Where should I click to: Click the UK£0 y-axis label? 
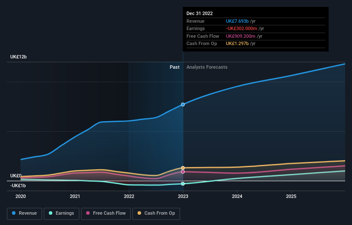16,176
